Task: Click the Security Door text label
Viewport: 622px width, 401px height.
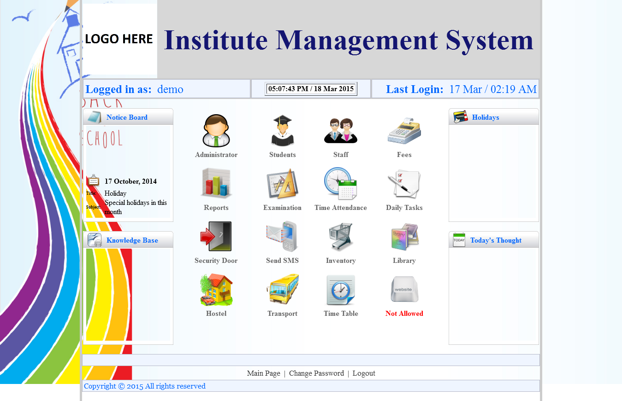Action: coord(216,261)
